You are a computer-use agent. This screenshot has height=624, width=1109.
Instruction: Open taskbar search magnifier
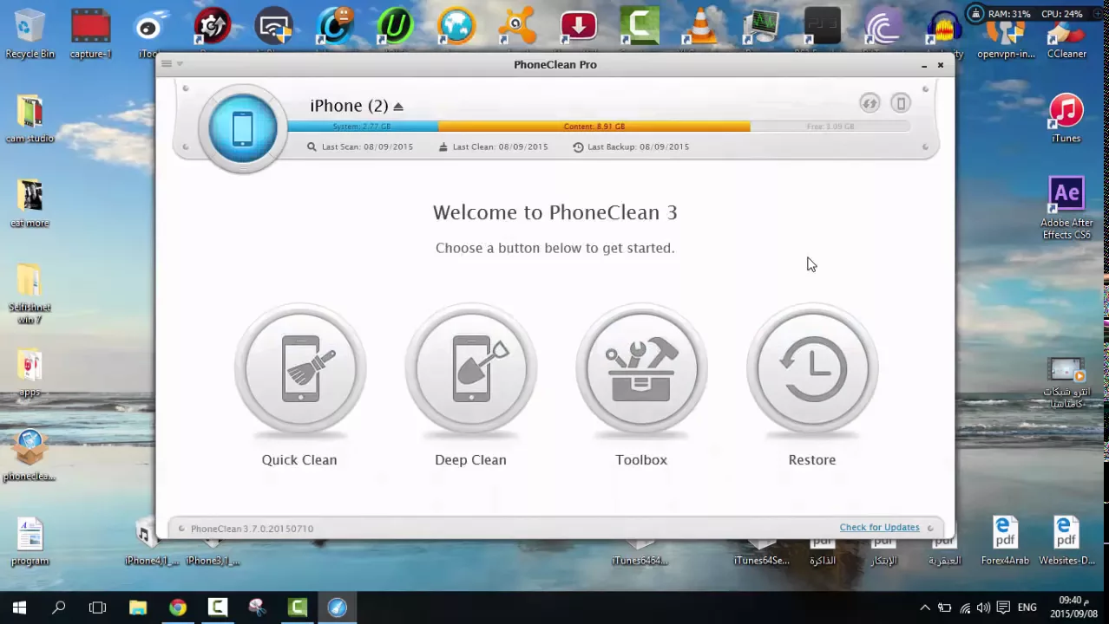click(x=59, y=608)
